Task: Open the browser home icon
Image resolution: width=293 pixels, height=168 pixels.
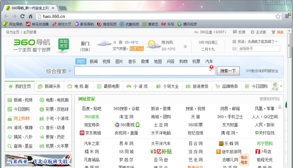Action: (31, 17)
